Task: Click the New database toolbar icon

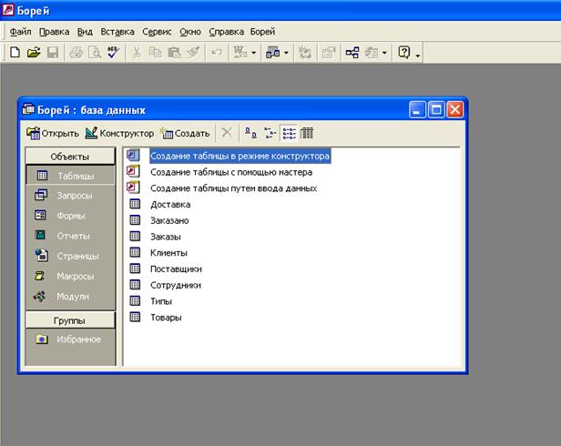Action: 15,53
